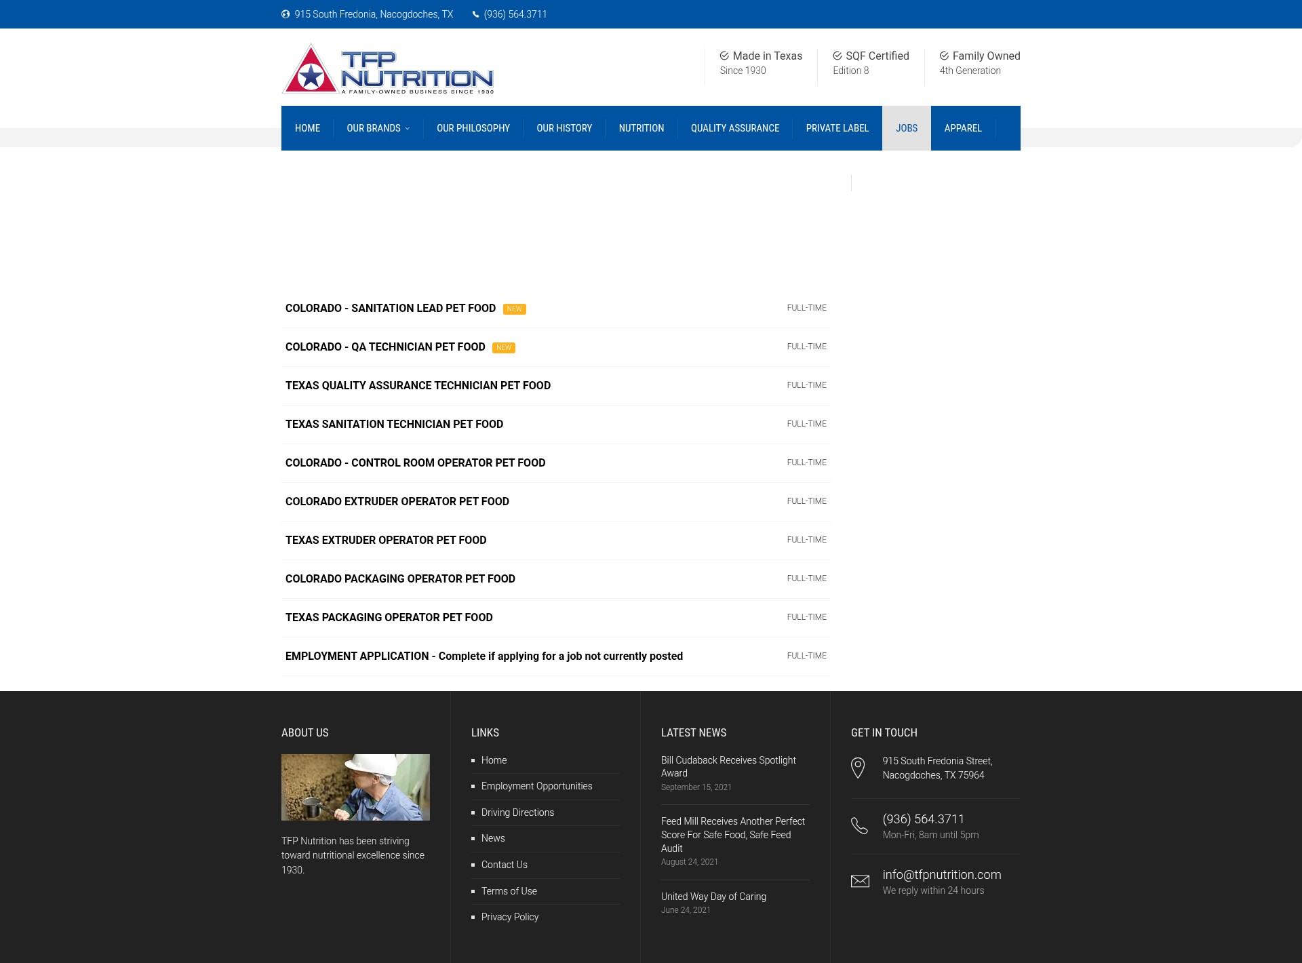This screenshot has width=1302, height=963.
Task: Click NEW badge on Colorado Sanitation Lead
Action: (x=515, y=309)
